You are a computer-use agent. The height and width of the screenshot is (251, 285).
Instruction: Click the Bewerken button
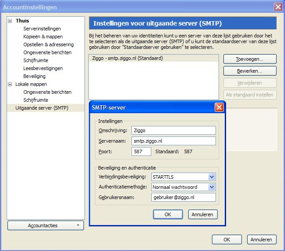click(x=249, y=71)
